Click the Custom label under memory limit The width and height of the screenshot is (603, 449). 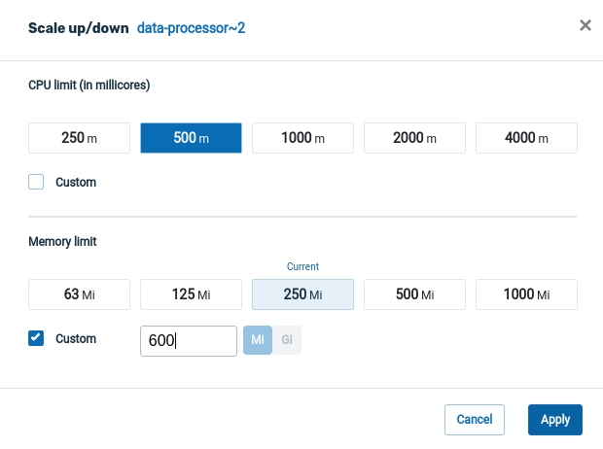pos(76,339)
